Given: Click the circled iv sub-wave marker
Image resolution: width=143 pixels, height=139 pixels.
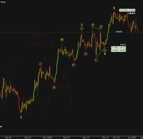Looking at the screenshot, I should point(74,65).
